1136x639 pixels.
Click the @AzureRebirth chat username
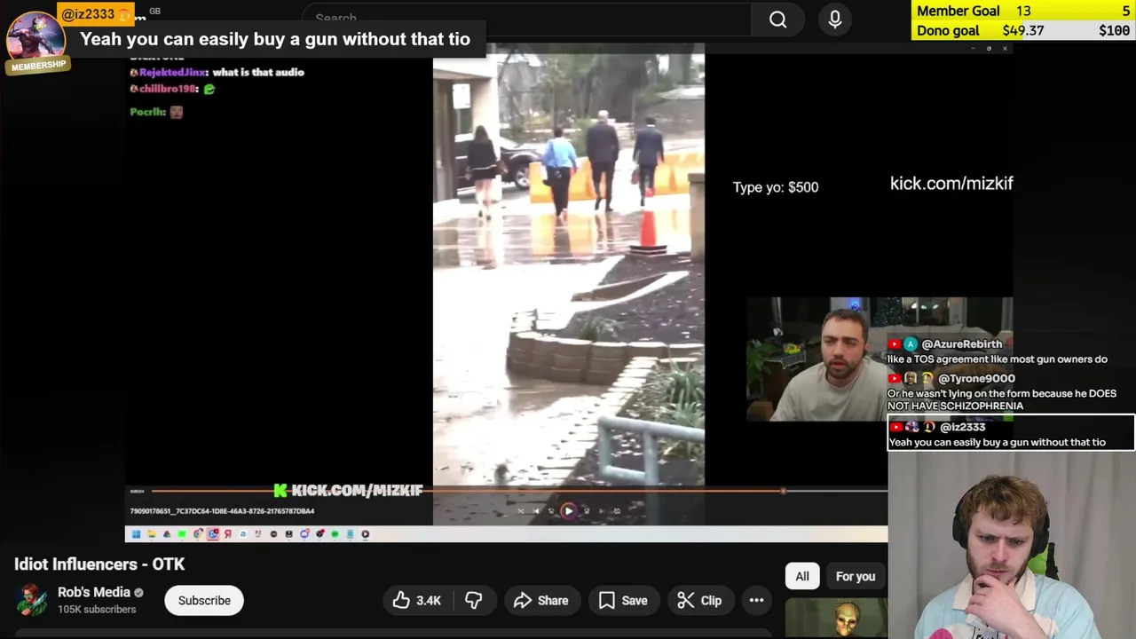click(962, 344)
